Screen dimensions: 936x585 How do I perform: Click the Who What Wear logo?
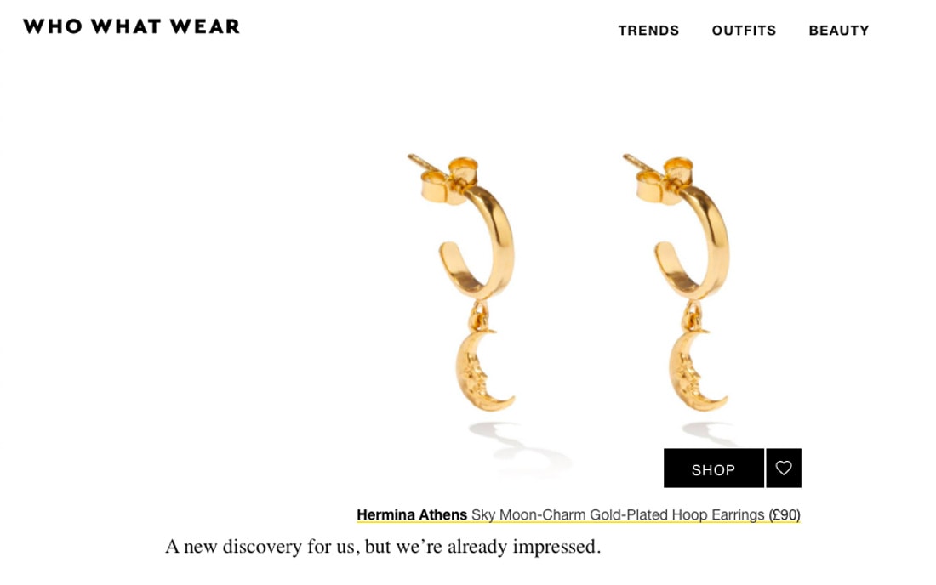[x=131, y=26]
